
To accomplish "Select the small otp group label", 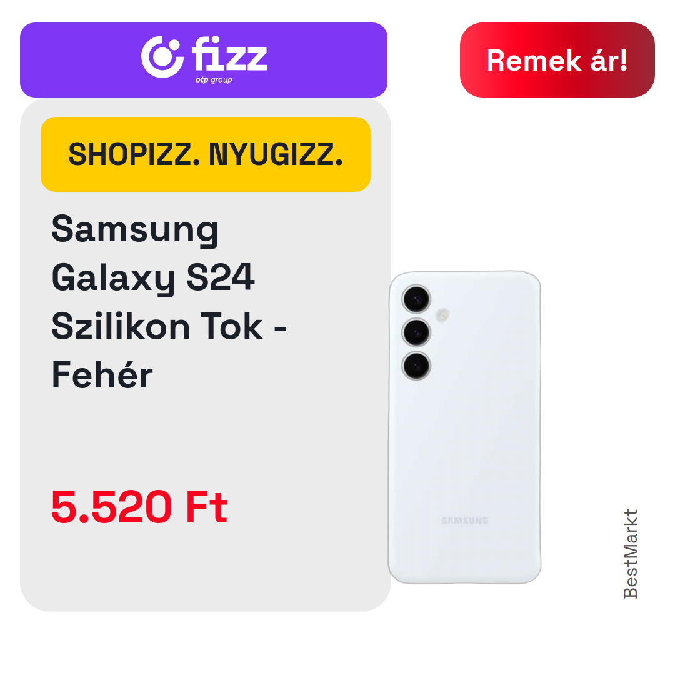I will pos(214,79).
